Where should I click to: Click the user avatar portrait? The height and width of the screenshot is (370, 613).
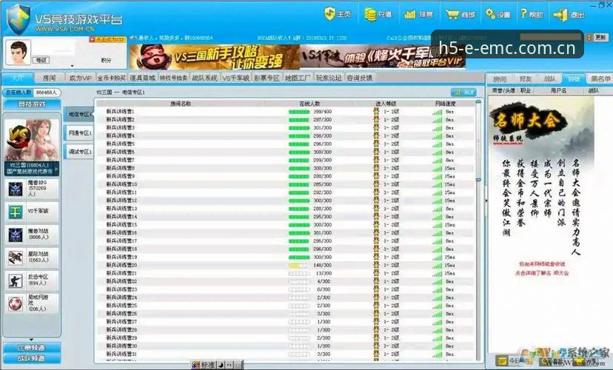tap(18, 53)
